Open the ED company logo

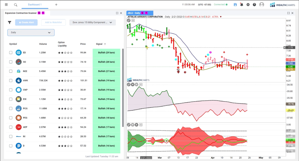pos(19,52)
